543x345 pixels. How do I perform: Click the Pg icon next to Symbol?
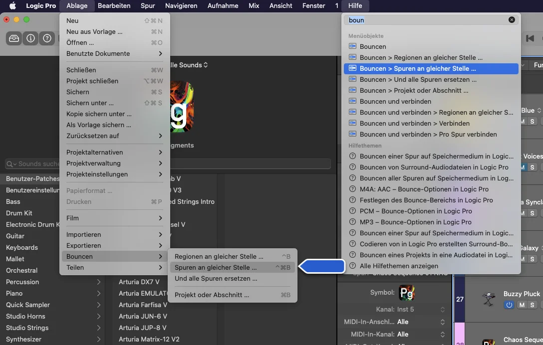(407, 292)
